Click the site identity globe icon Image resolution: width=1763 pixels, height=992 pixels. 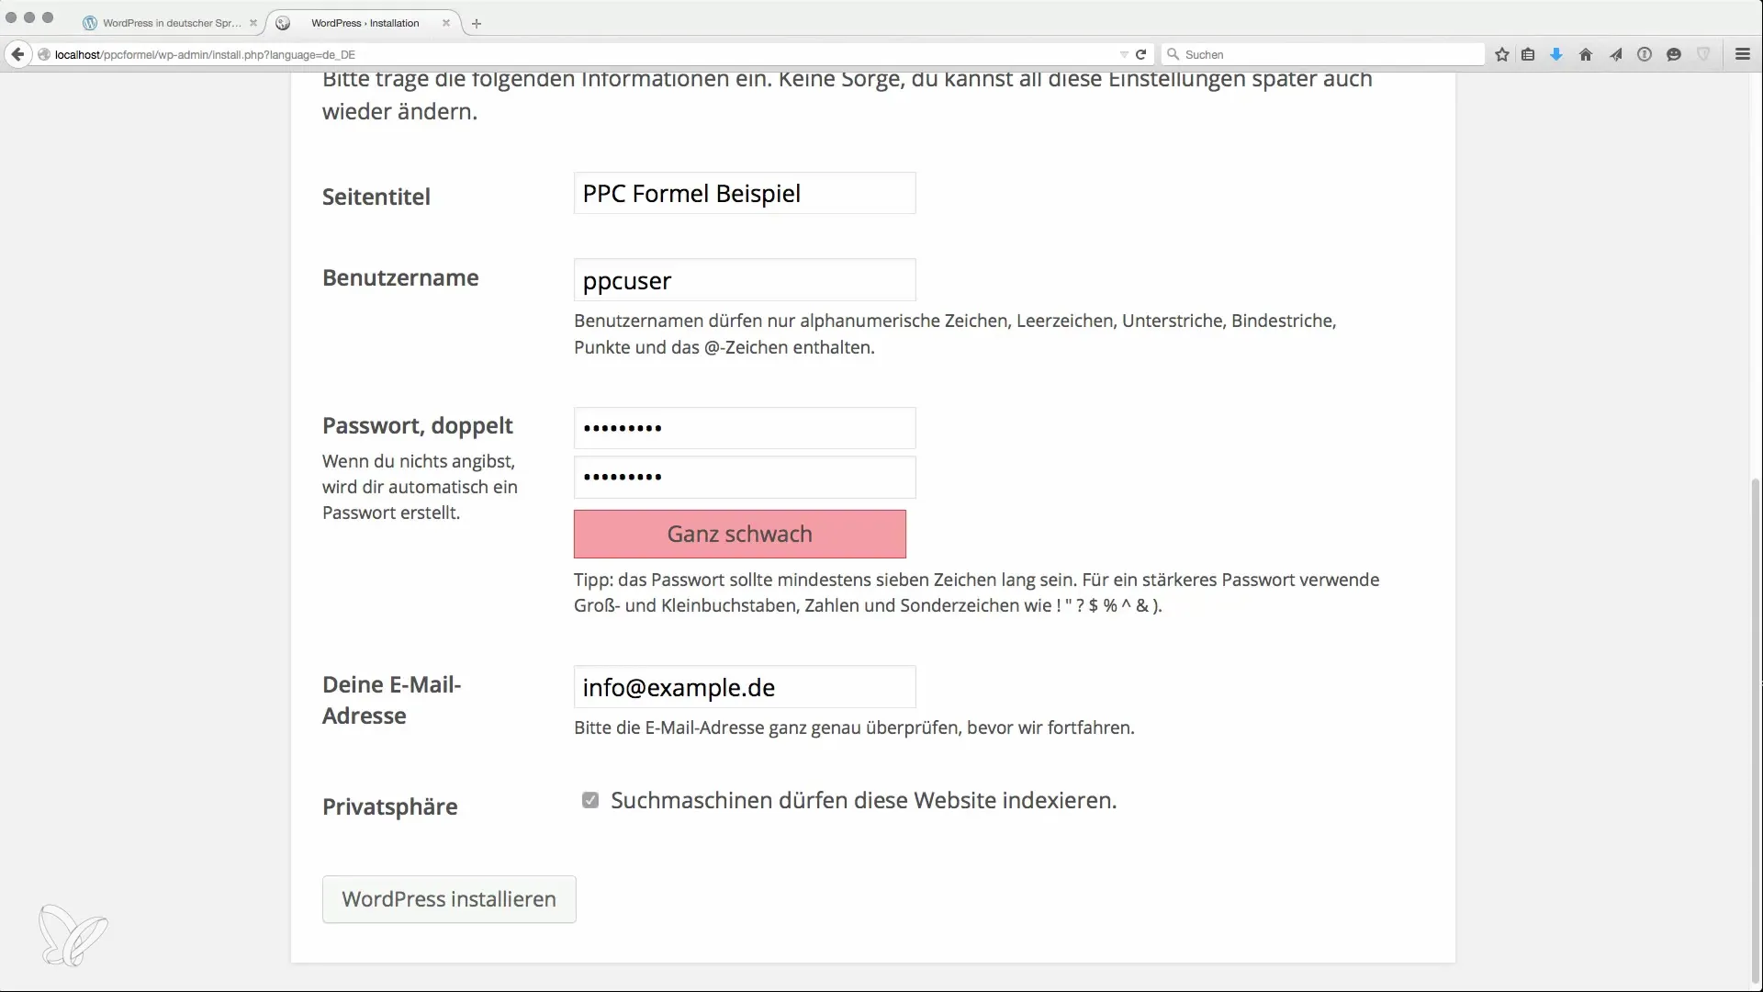(x=43, y=54)
